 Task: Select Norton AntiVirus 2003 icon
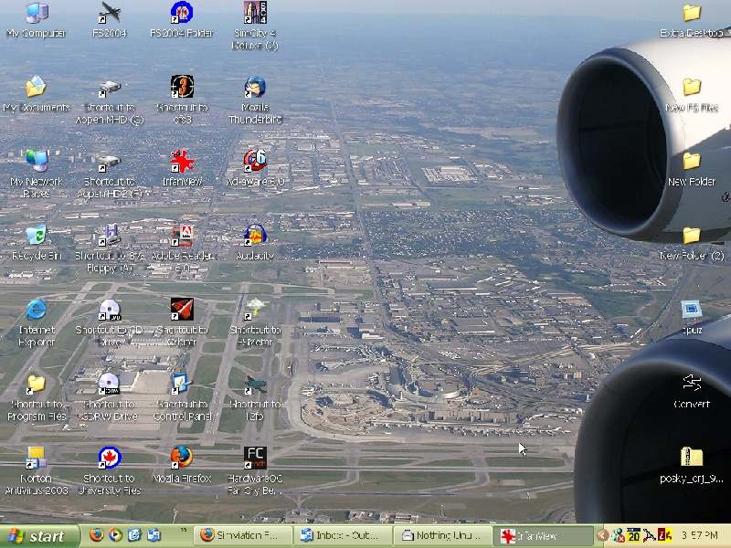37,458
